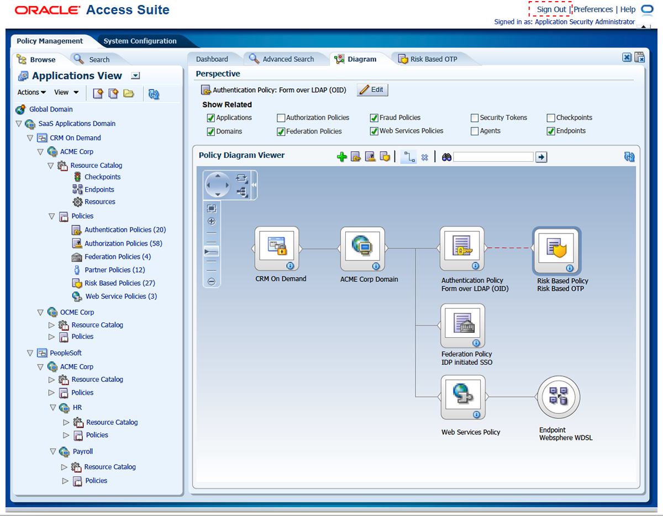Select the Risk Based Policy diagram node
This screenshot has width=663, height=516.
point(557,250)
